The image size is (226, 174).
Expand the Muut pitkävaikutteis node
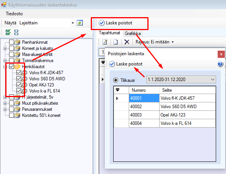(5, 103)
